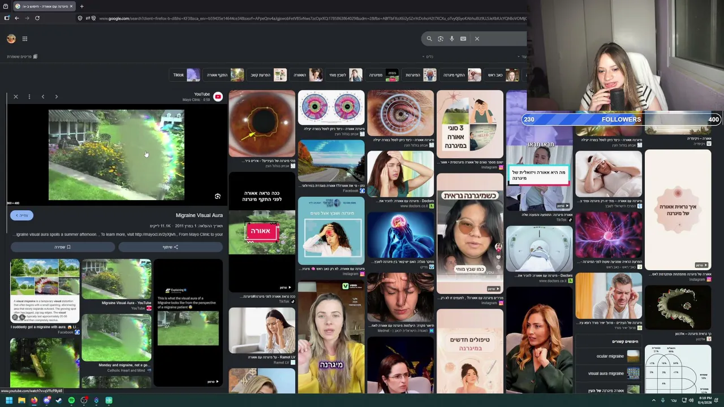Click the Firefox address bar URL
The height and width of the screenshot is (407, 724).
[x=313, y=19]
